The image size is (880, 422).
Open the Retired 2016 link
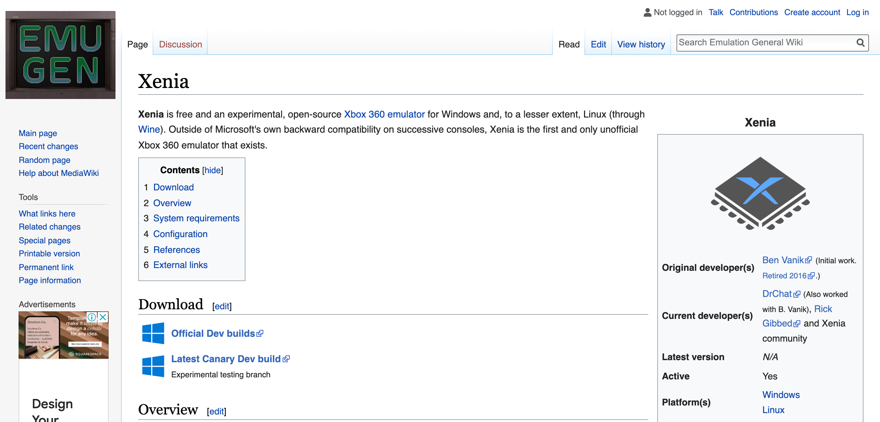(x=788, y=276)
